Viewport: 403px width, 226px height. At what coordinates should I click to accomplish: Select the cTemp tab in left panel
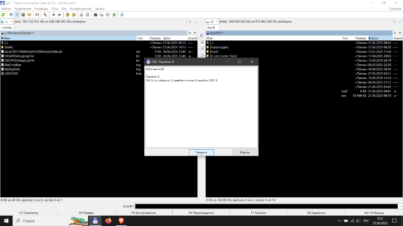[x=7, y=28]
